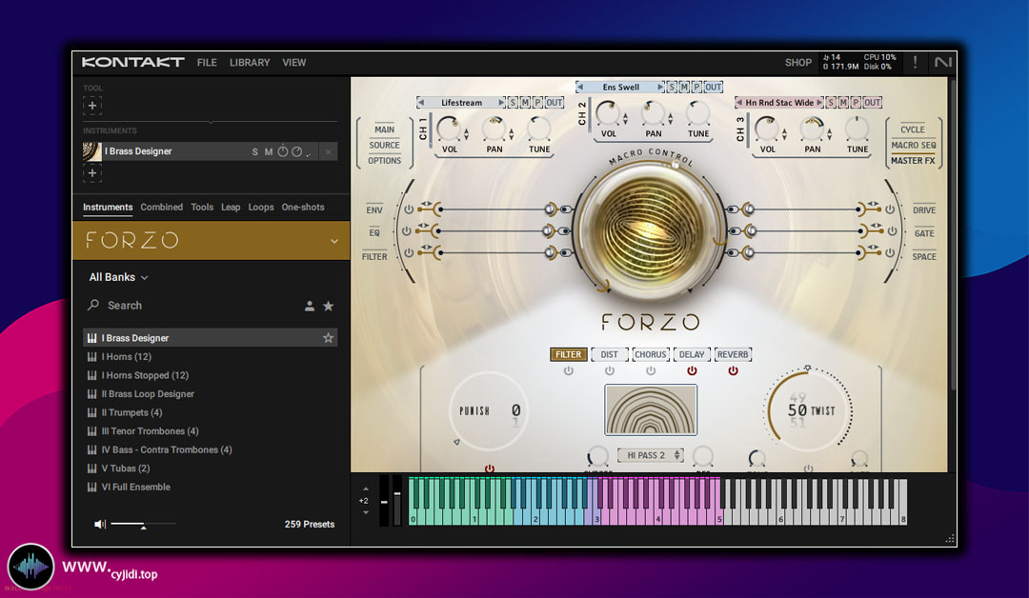This screenshot has height=598, width=1029.
Task: Open the SHOP link
Action: point(798,62)
